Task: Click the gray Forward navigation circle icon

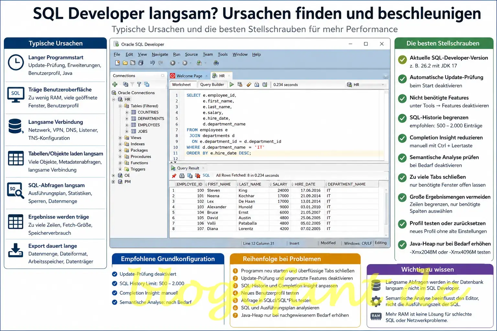Action: [x=185, y=63]
